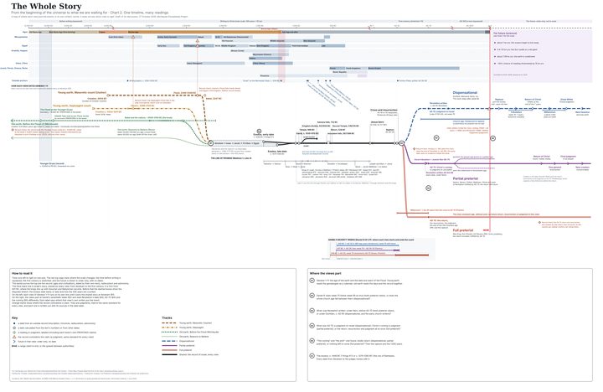Click 'Young earth, Septuagint count' label
This screenshot has width=603, height=392.
(x=72, y=106)
